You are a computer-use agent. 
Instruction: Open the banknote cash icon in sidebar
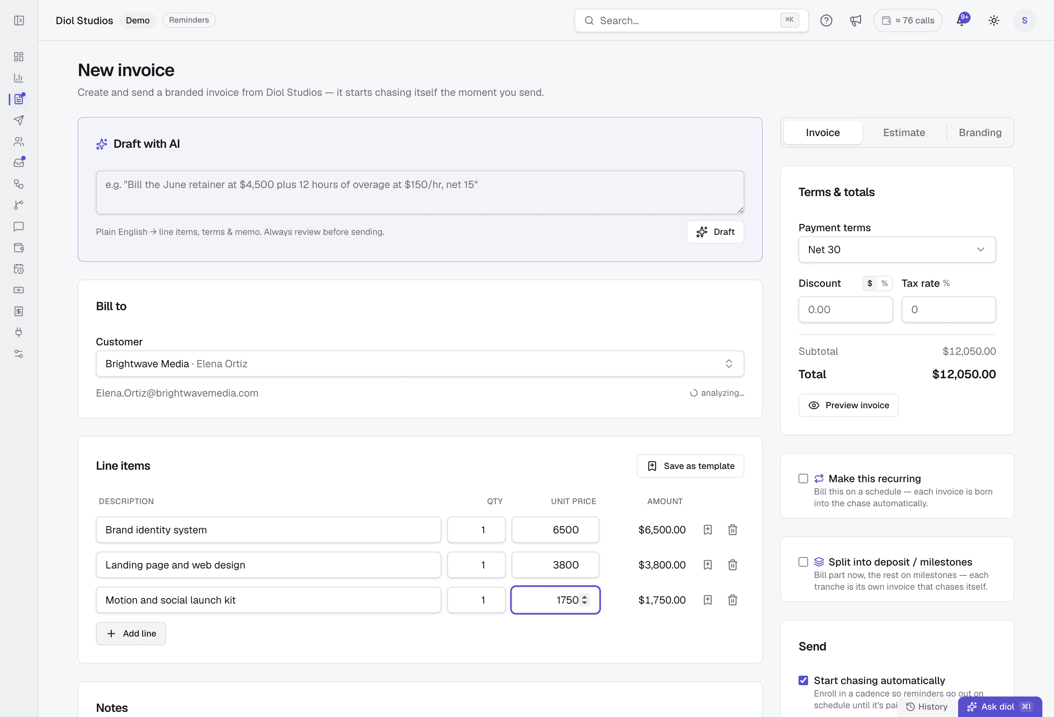click(x=19, y=290)
